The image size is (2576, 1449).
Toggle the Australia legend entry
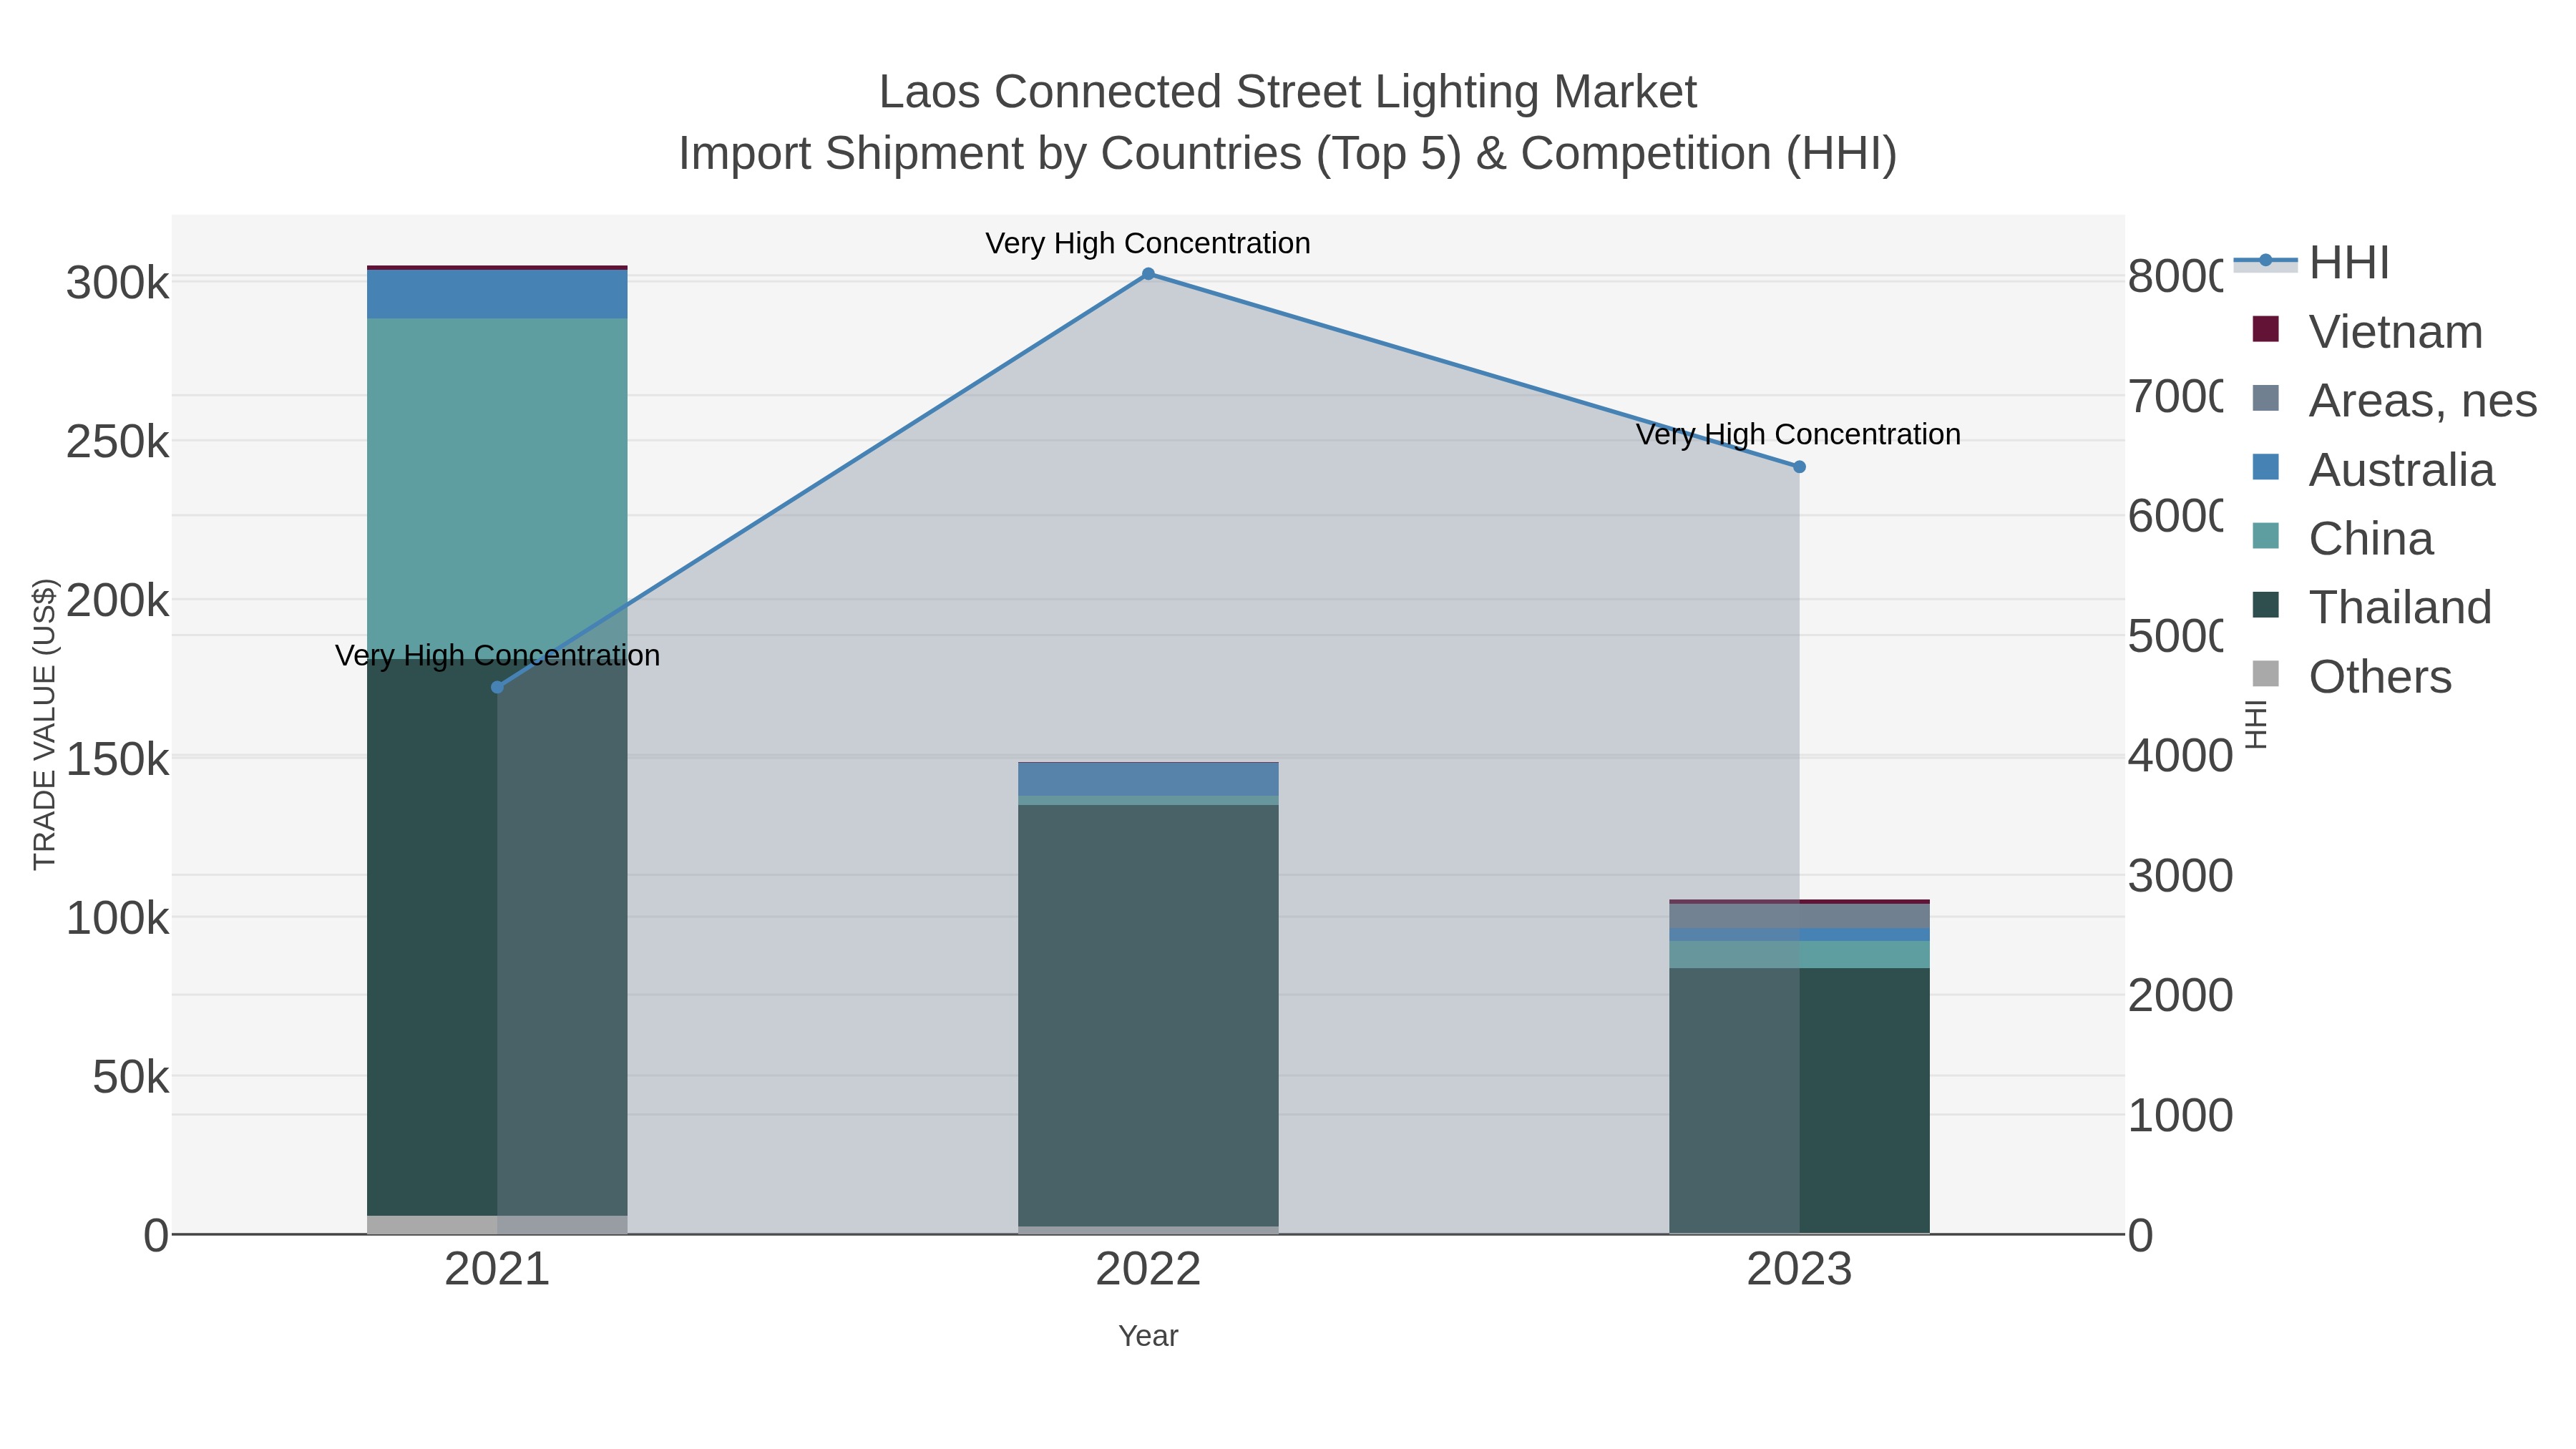[2373, 469]
